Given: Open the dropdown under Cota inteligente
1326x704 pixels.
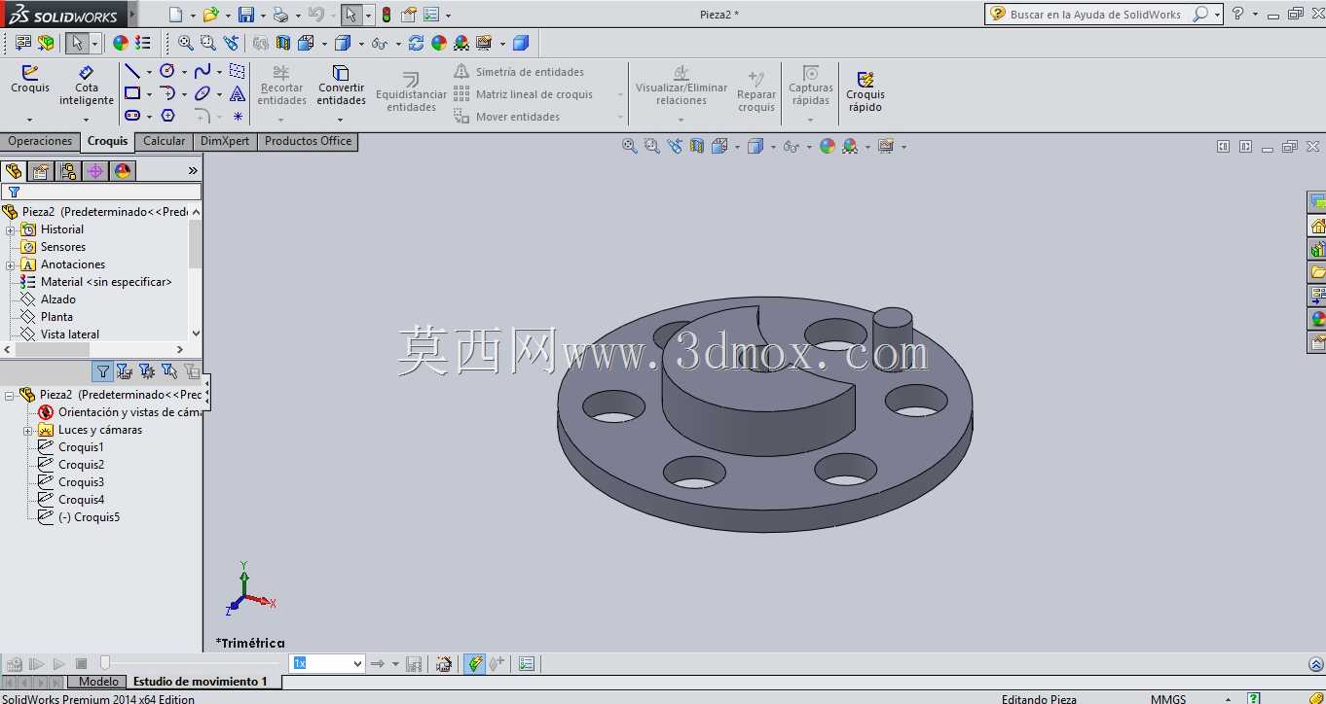Looking at the screenshot, I should [87, 120].
